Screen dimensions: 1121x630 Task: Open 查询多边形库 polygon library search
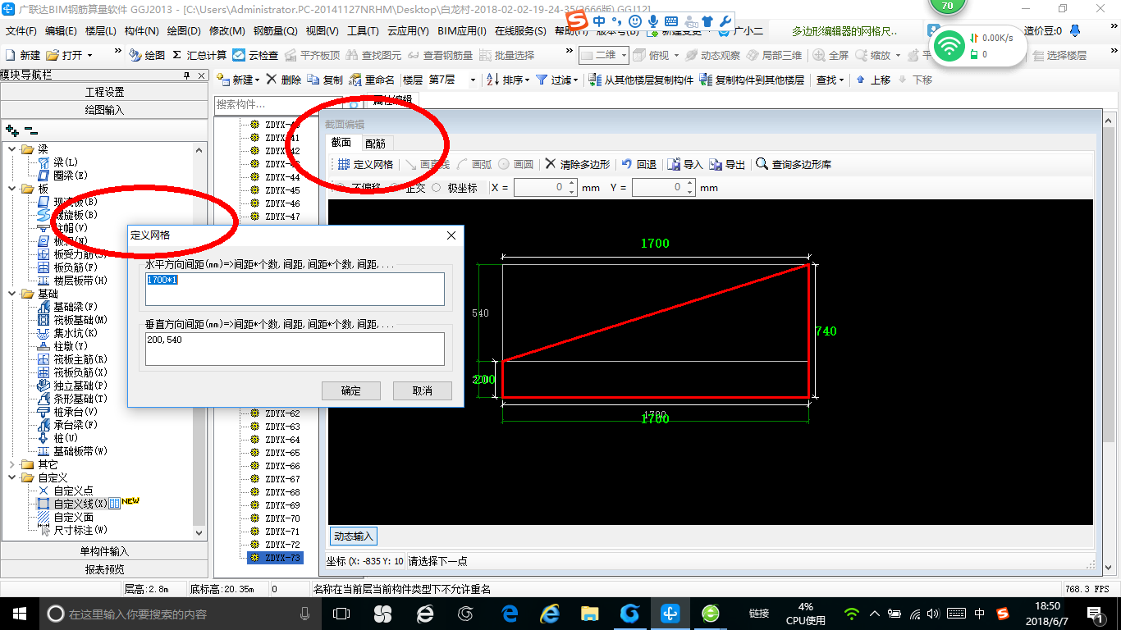click(794, 164)
